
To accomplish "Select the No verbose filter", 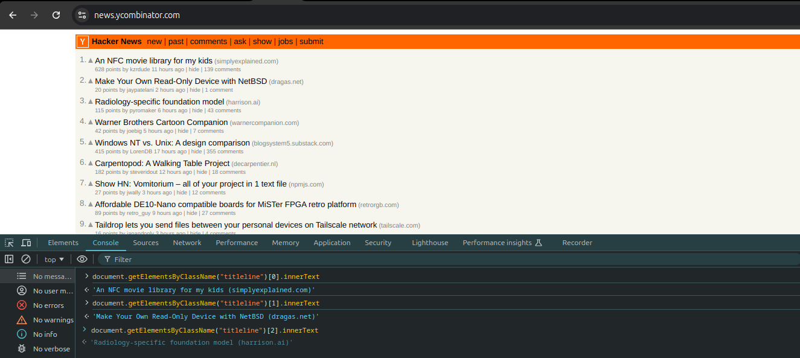I will tap(37, 349).
